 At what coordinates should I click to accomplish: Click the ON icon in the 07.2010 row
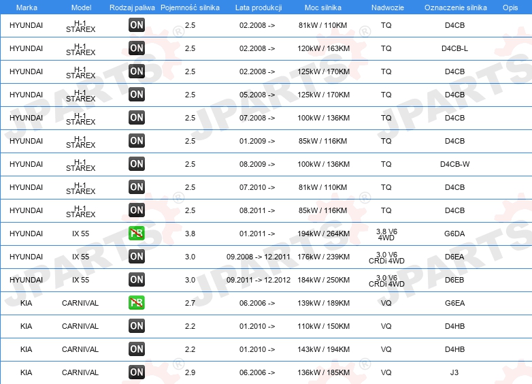[137, 187]
